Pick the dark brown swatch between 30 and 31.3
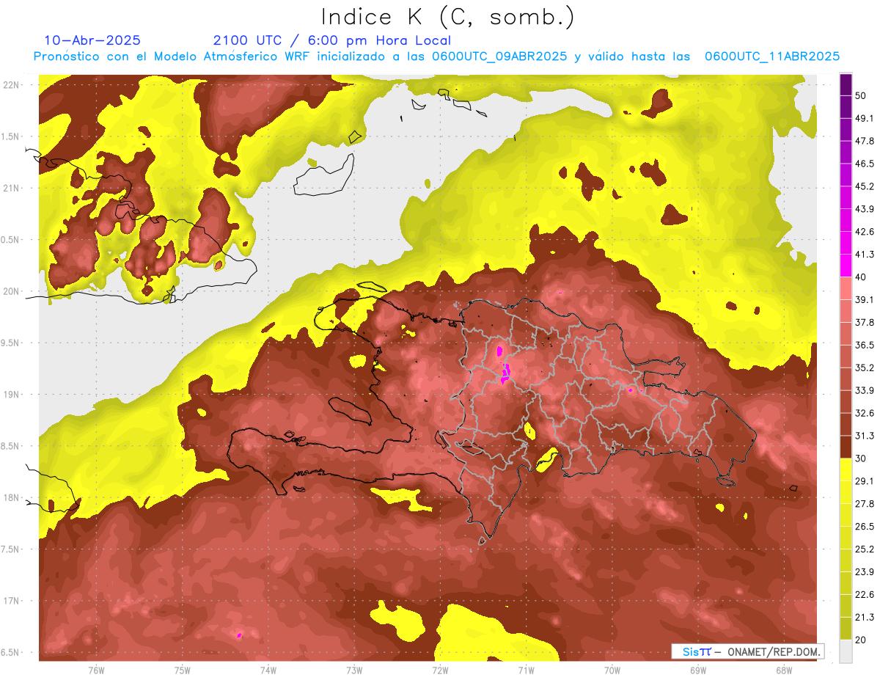Screen dimensions: 880x680 click(x=846, y=447)
